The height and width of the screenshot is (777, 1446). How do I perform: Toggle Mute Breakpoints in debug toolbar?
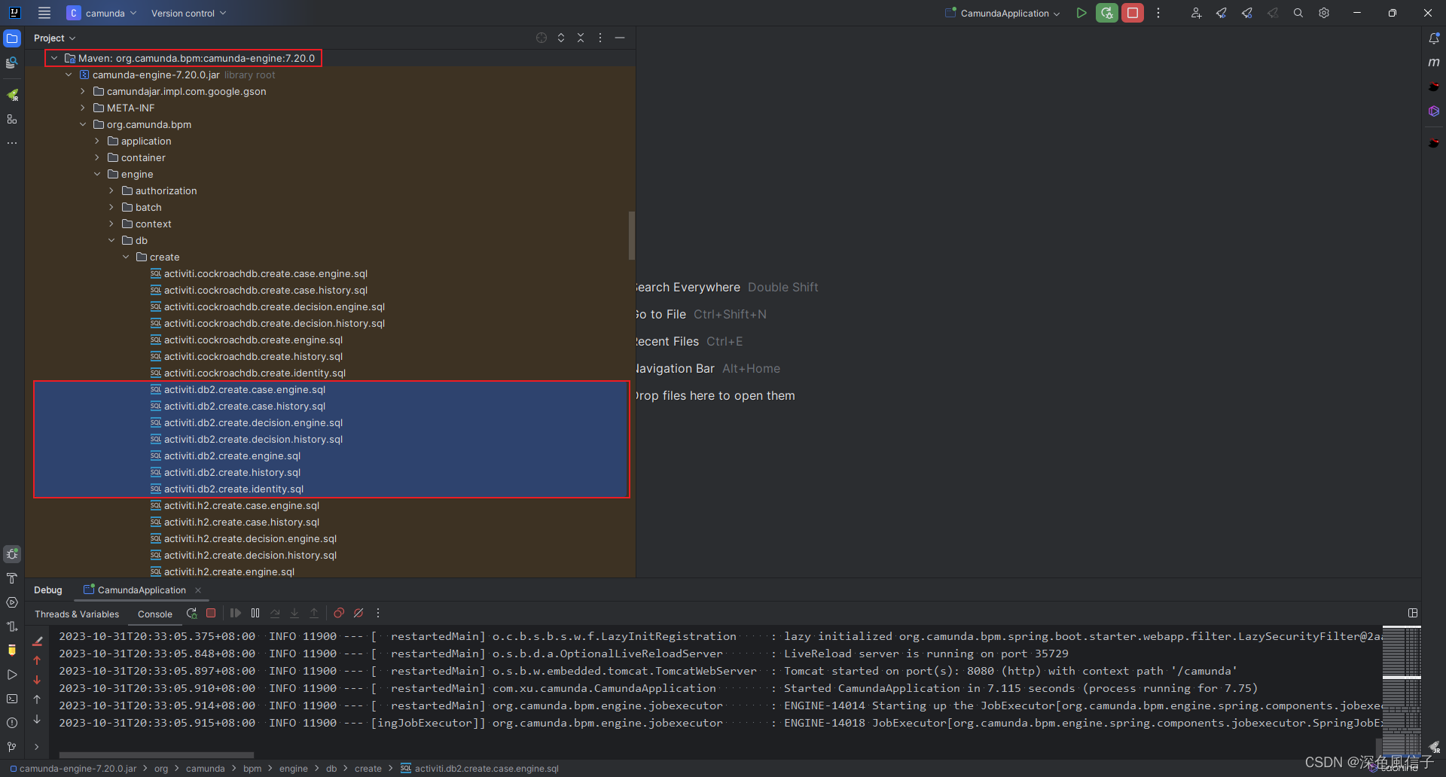click(358, 613)
